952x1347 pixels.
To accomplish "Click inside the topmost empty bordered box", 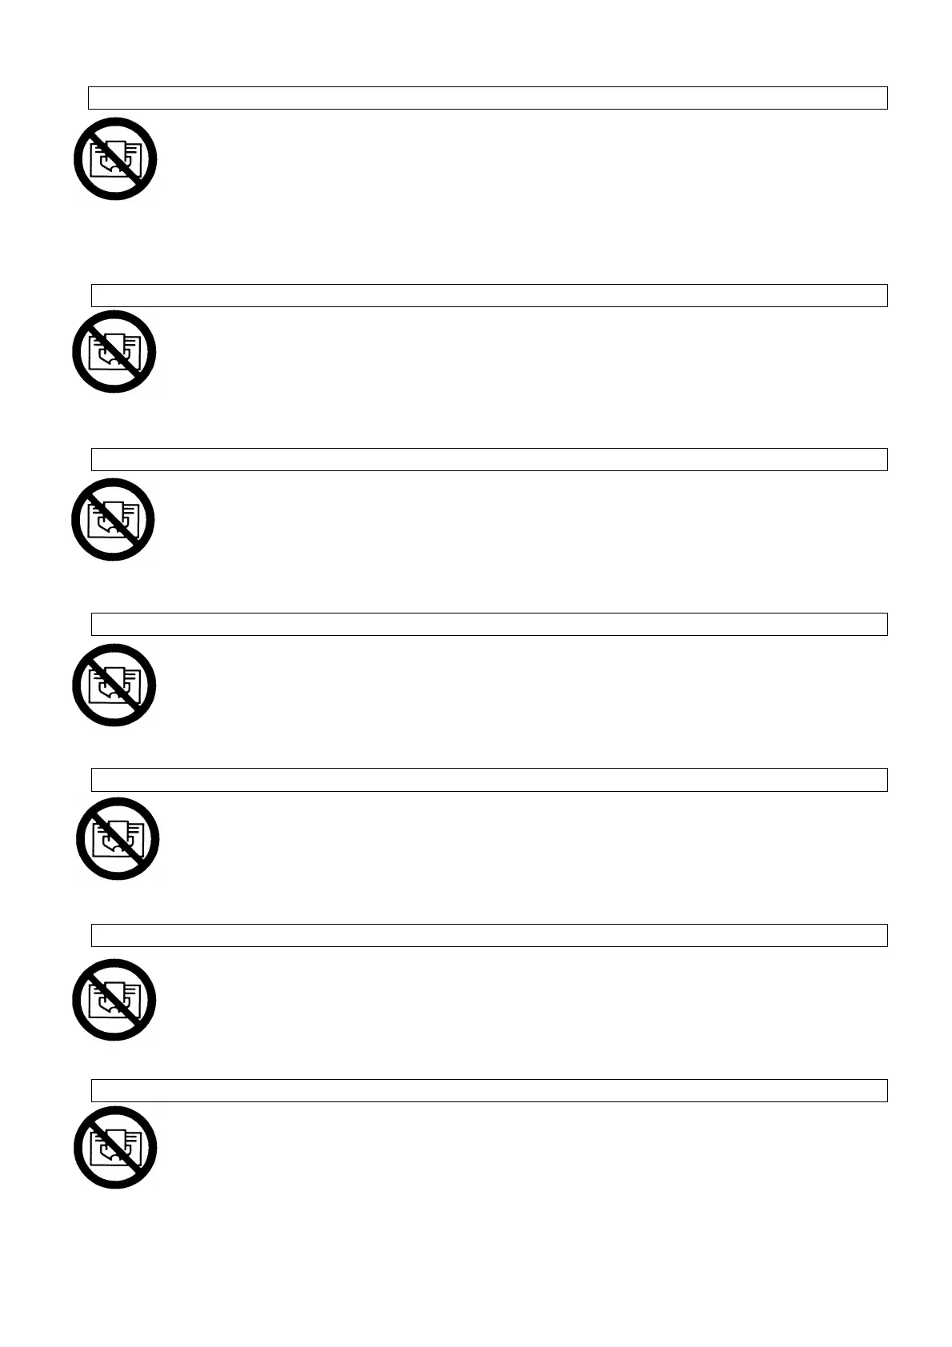I will click(x=487, y=98).
